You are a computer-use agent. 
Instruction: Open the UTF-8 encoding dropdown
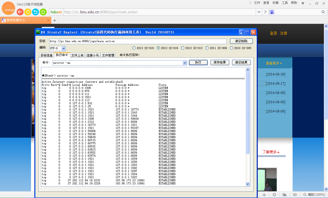[64, 48]
